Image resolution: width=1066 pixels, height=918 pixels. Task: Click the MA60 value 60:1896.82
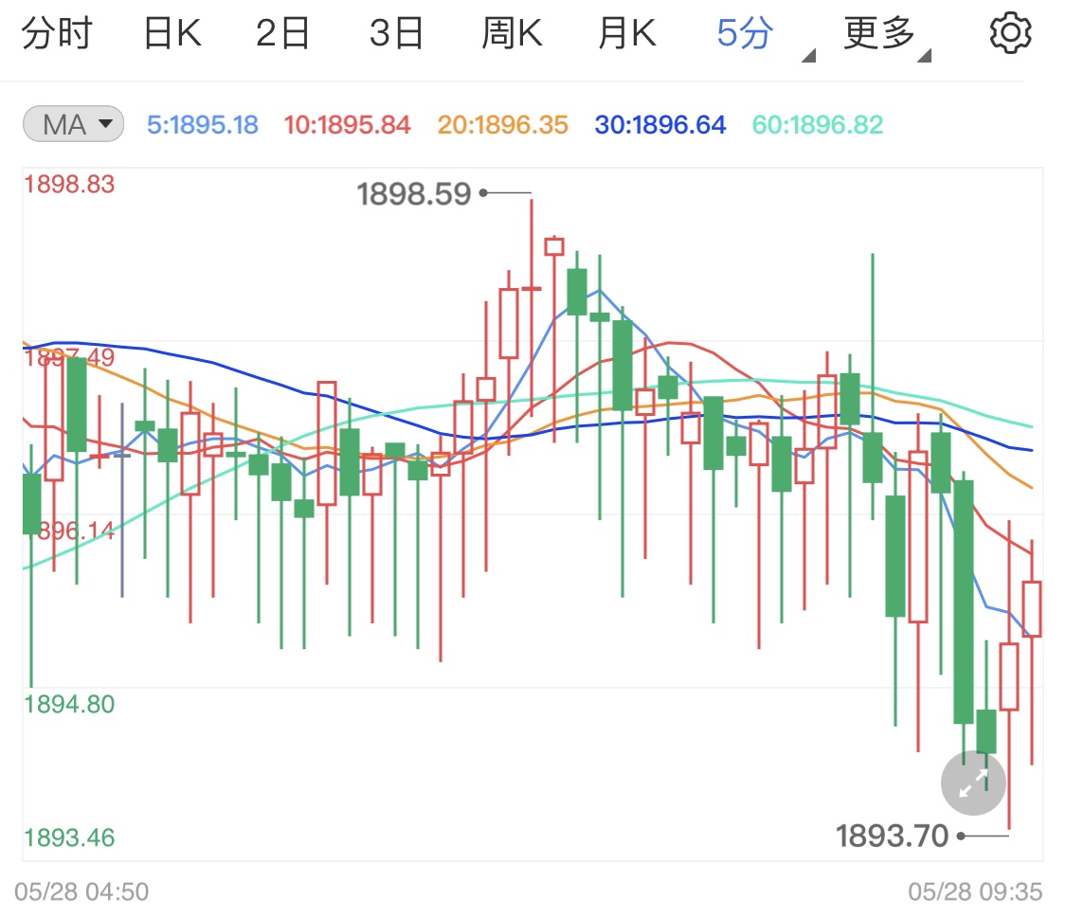click(818, 125)
